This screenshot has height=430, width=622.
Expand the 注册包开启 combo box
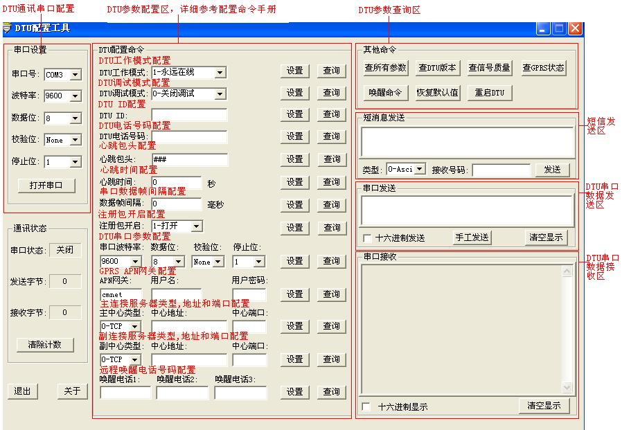[196, 226]
